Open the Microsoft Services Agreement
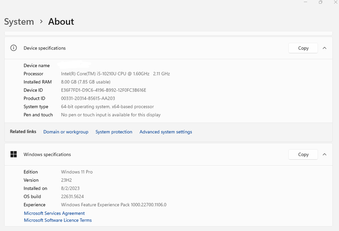Viewport: 339px width, 231px height. (x=54, y=213)
